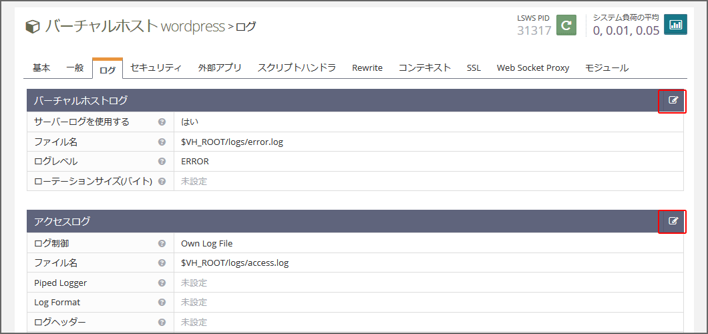Screen dimensions: 708x334
Task: Click the Own Log File value
Action: click(207, 243)
